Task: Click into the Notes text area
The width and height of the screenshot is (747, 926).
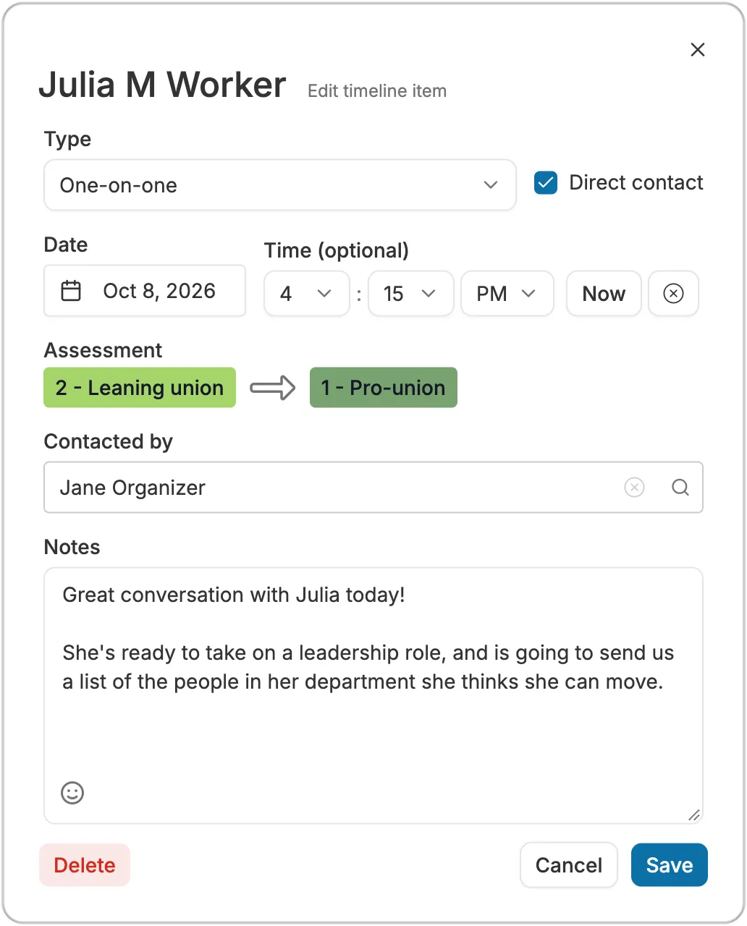Action: pos(373,695)
